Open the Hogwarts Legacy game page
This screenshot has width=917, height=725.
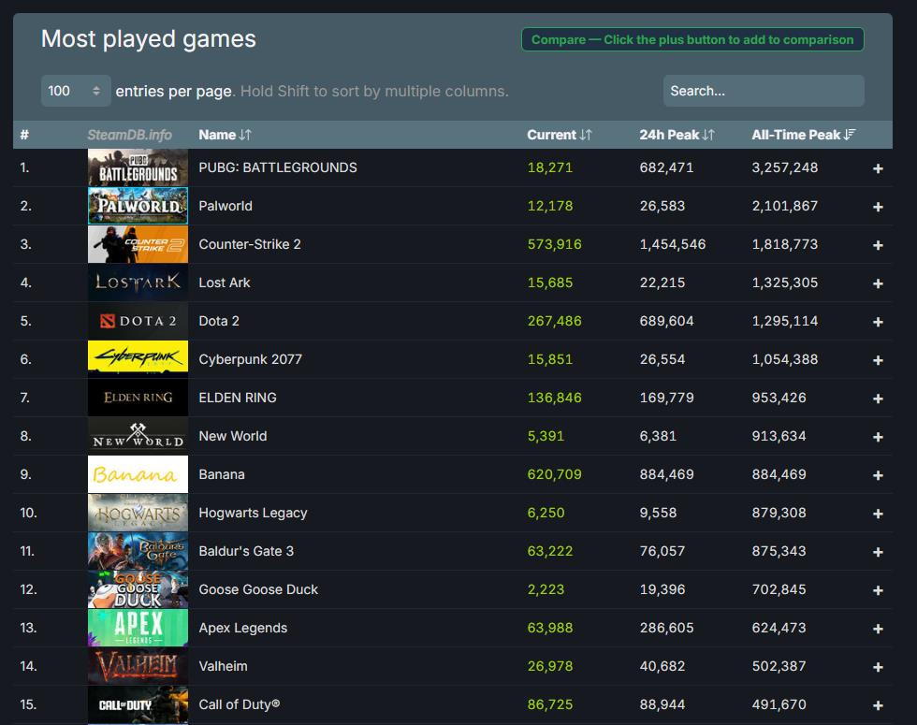pyautogui.click(x=253, y=513)
